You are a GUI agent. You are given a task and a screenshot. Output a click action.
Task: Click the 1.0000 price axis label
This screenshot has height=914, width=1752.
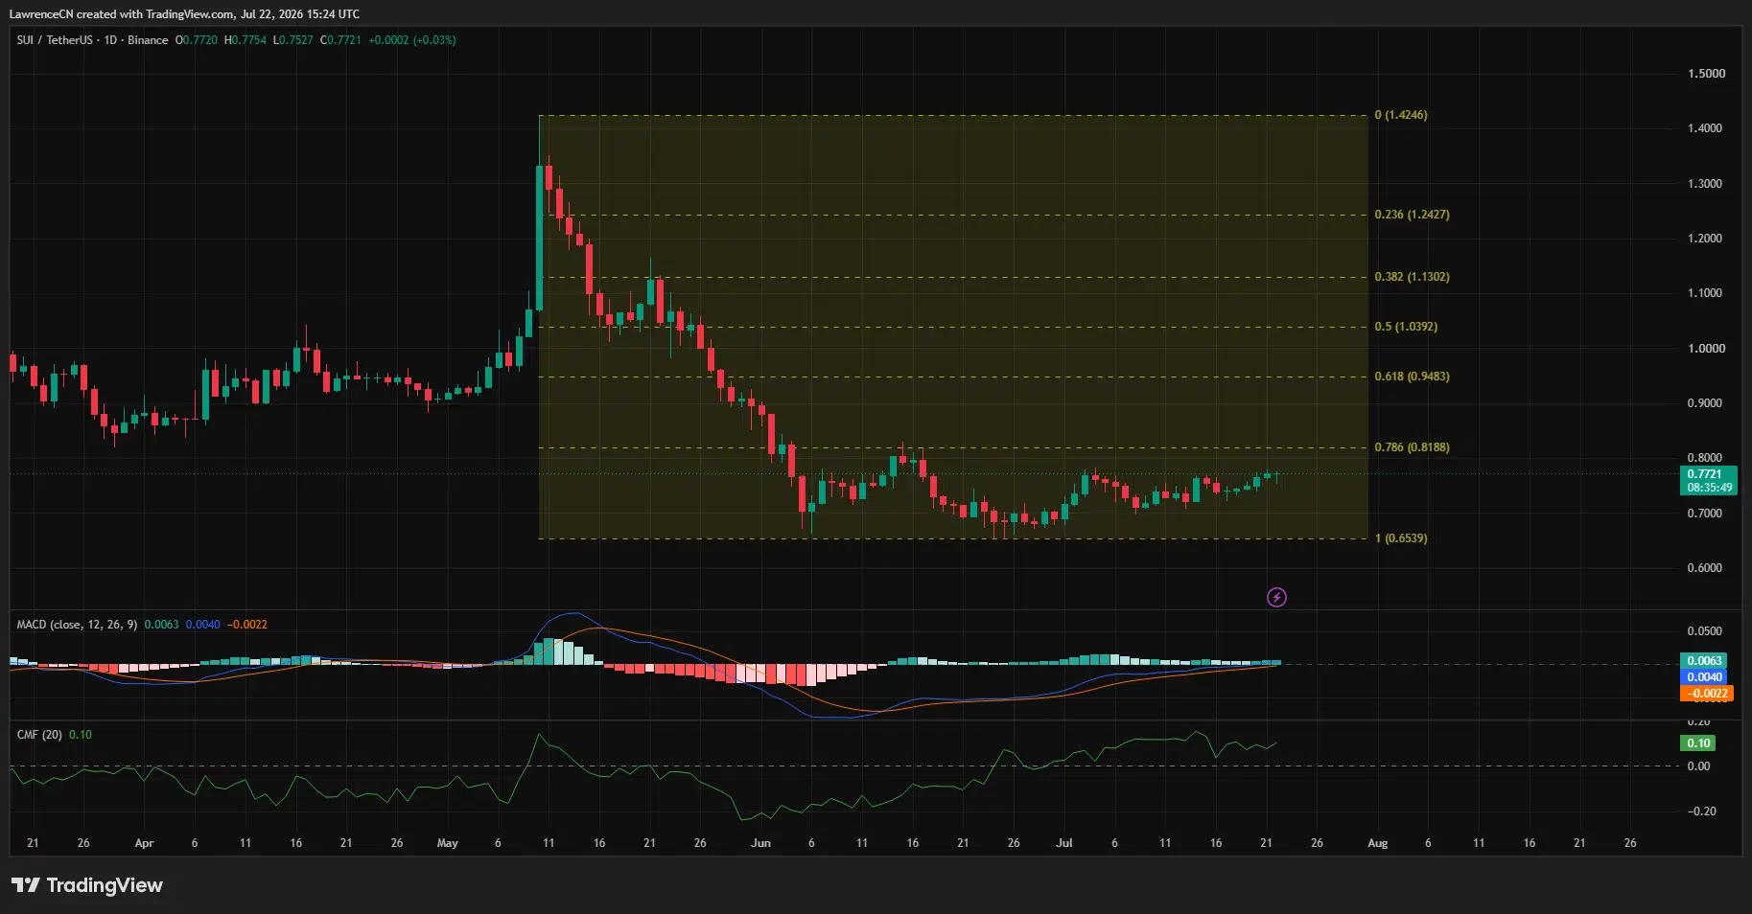[1706, 349]
